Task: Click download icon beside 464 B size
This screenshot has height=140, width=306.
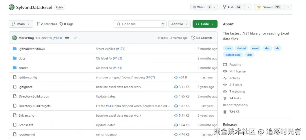Action: click(176, 77)
